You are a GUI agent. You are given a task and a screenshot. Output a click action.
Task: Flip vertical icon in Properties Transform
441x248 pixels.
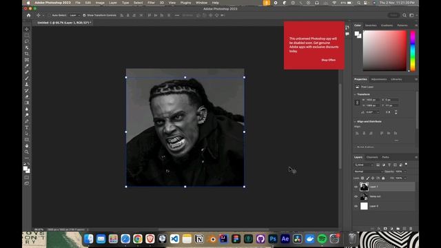coord(396,112)
